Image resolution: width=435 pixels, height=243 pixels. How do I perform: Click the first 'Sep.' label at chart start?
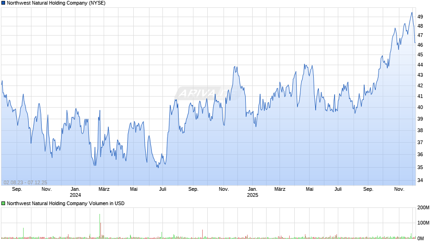(17, 189)
